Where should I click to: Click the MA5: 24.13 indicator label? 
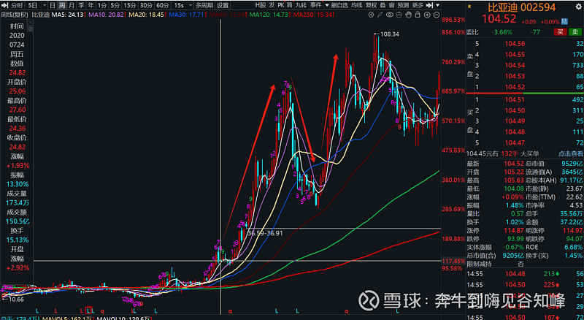[x=69, y=15]
